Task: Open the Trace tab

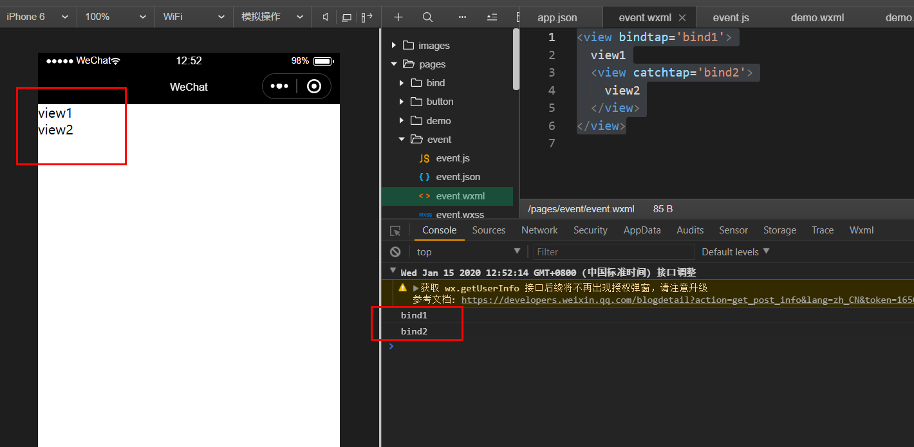Action: [x=823, y=230]
